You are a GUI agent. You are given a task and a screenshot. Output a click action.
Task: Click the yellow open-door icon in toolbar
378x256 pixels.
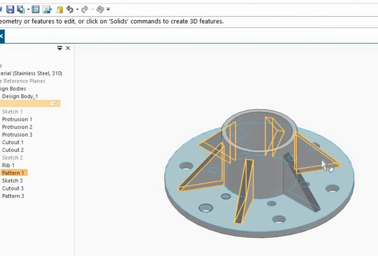point(59,9)
